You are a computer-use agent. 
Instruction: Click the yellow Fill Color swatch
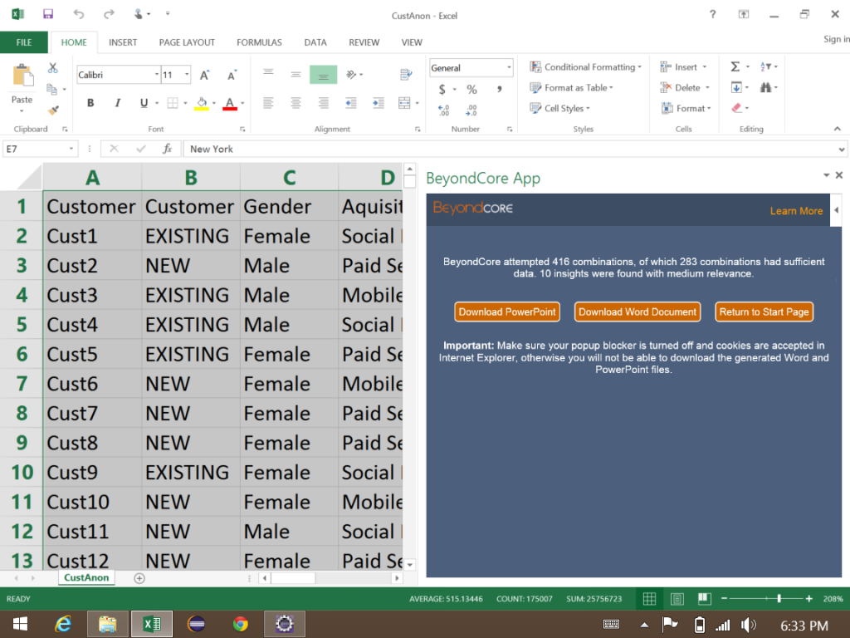click(201, 103)
